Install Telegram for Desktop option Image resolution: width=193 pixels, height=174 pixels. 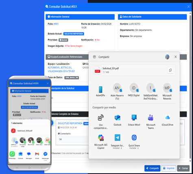(x=117, y=142)
